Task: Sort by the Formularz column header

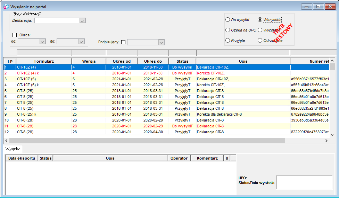Action: click(x=44, y=61)
